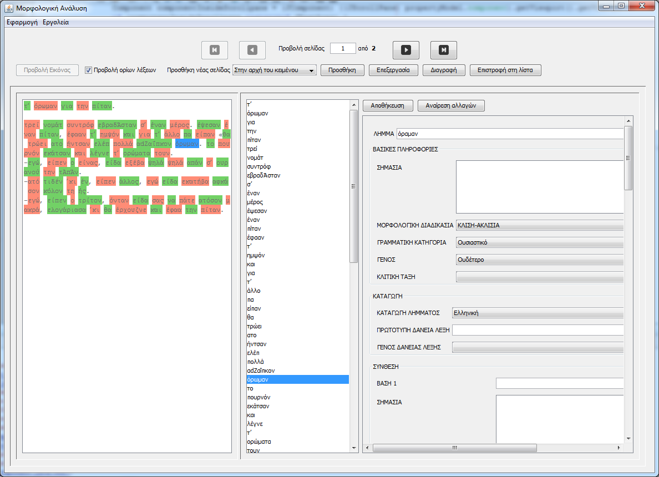Select 'άλλο' in the word list
The width and height of the screenshot is (659, 477).
pyautogui.click(x=297, y=291)
